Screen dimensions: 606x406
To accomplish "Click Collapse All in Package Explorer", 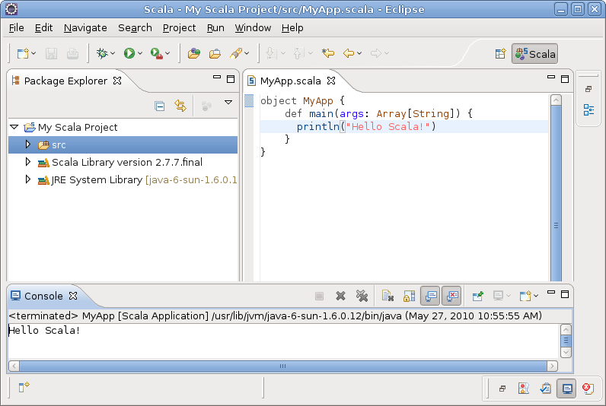I will tap(159, 106).
